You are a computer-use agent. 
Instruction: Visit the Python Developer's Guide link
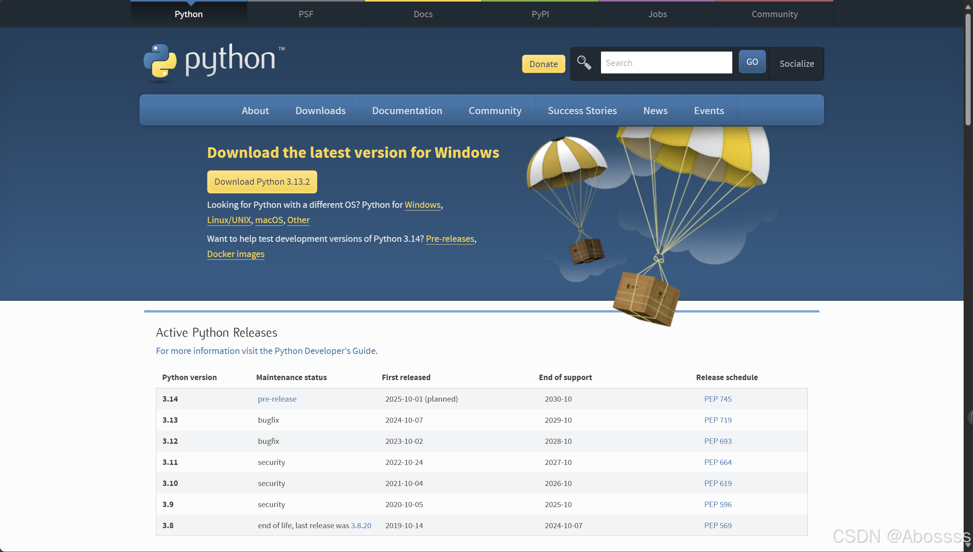pyautogui.click(x=266, y=351)
